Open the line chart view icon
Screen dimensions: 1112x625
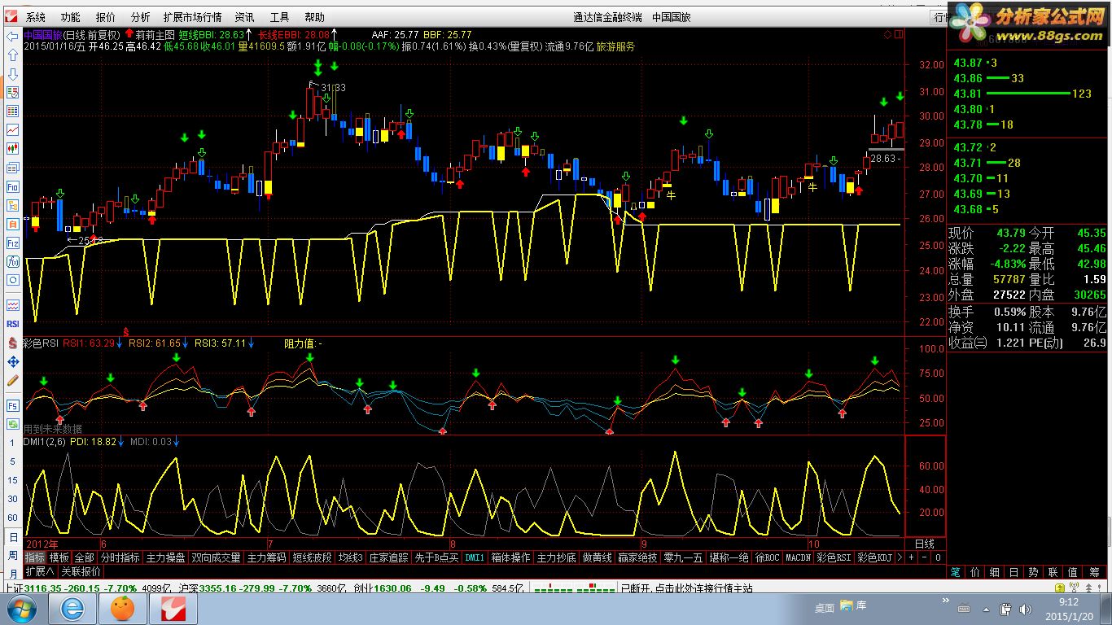12,129
